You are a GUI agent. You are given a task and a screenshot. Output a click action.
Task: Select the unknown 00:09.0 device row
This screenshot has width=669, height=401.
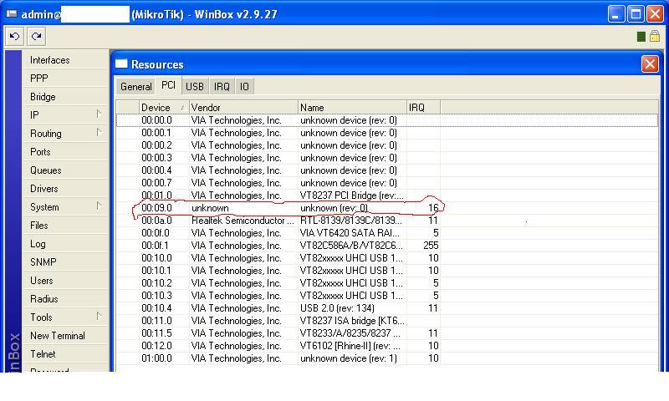251,207
